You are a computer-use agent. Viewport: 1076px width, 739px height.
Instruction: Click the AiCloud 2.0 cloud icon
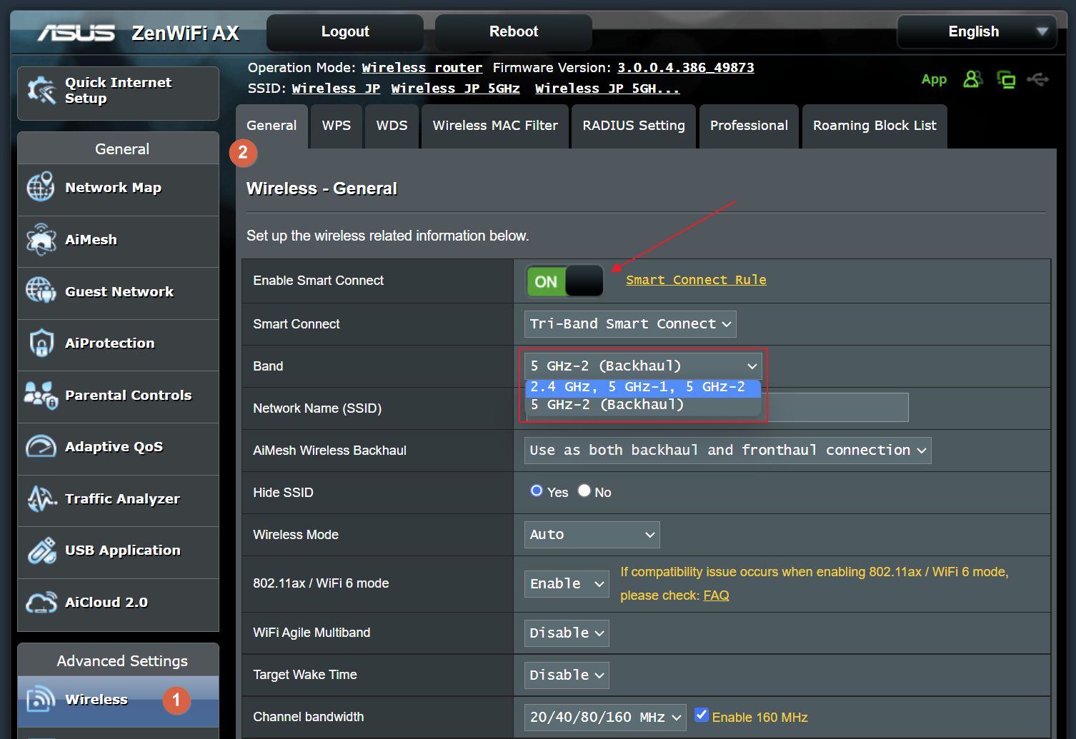coord(41,602)
